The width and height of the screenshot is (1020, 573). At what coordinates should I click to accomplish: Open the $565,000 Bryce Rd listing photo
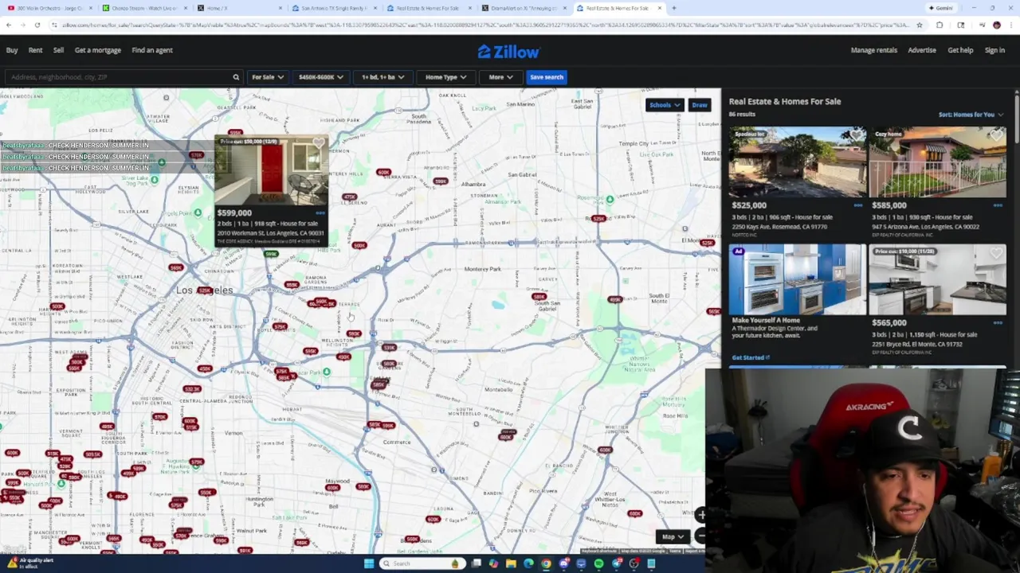tap(937, 280)
